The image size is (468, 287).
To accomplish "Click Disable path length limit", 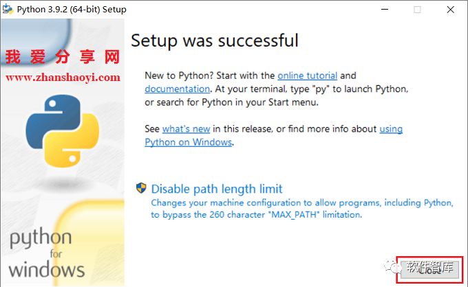I will point(216,189).
